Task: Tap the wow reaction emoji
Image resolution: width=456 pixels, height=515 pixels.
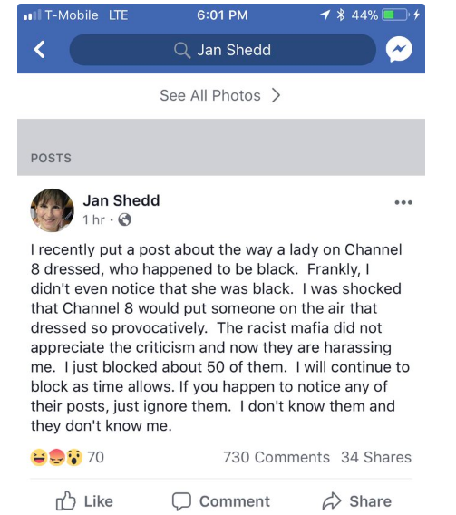Action: point(74,457)
